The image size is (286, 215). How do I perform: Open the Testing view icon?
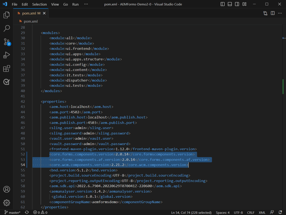tap(6, 82)
